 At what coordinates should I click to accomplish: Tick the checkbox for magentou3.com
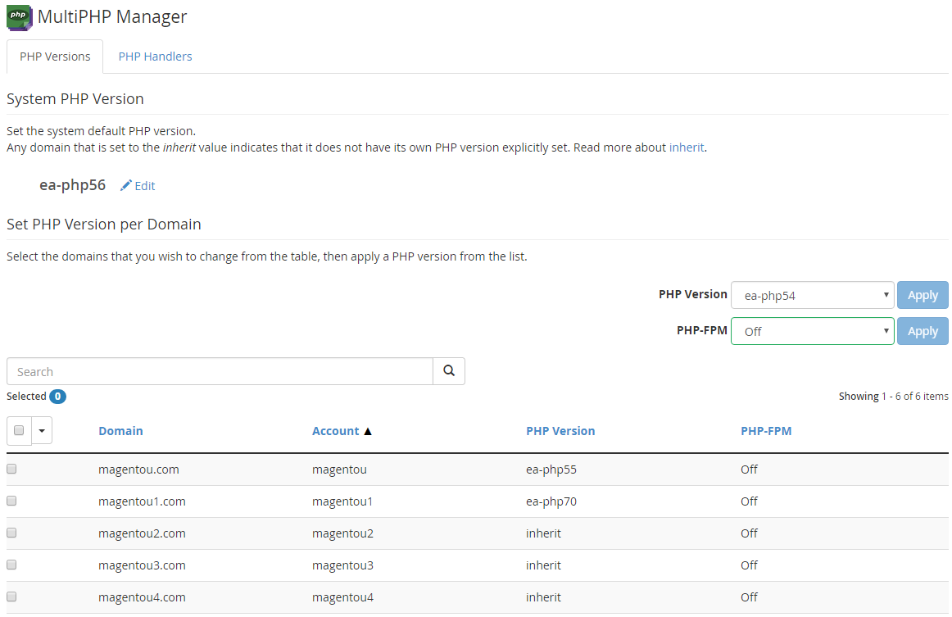tap(11, 565)
